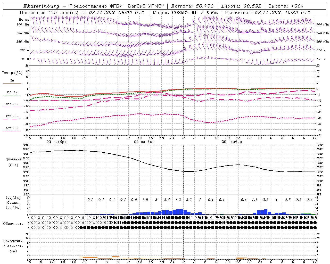The height and width of the screenshot is (264, 330).
Task: Click the 'Долгота: 56.793' value
Action: tap(193, 6)
